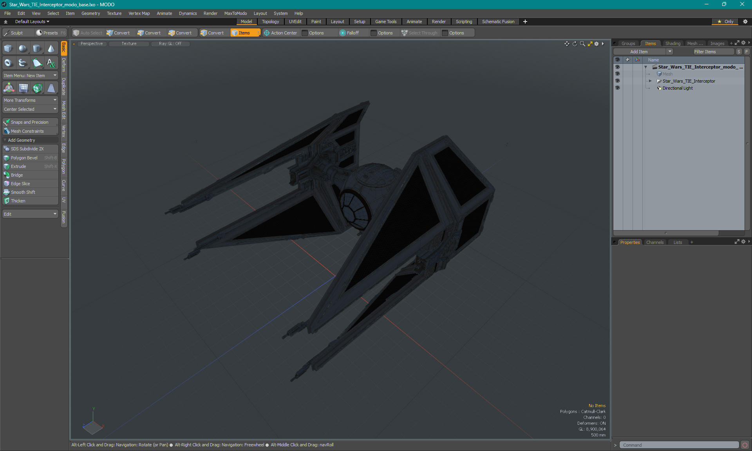This screenshot has height=451, width=752.
Task: Click the Properties panel settings gear
Action: point(743,242)
